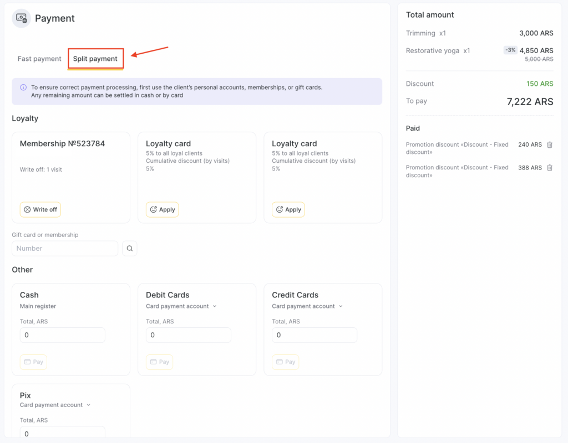Viewport: 568px width, 443px height.
Task: Click the search icon beside Number field
Action: click(129, 249)
